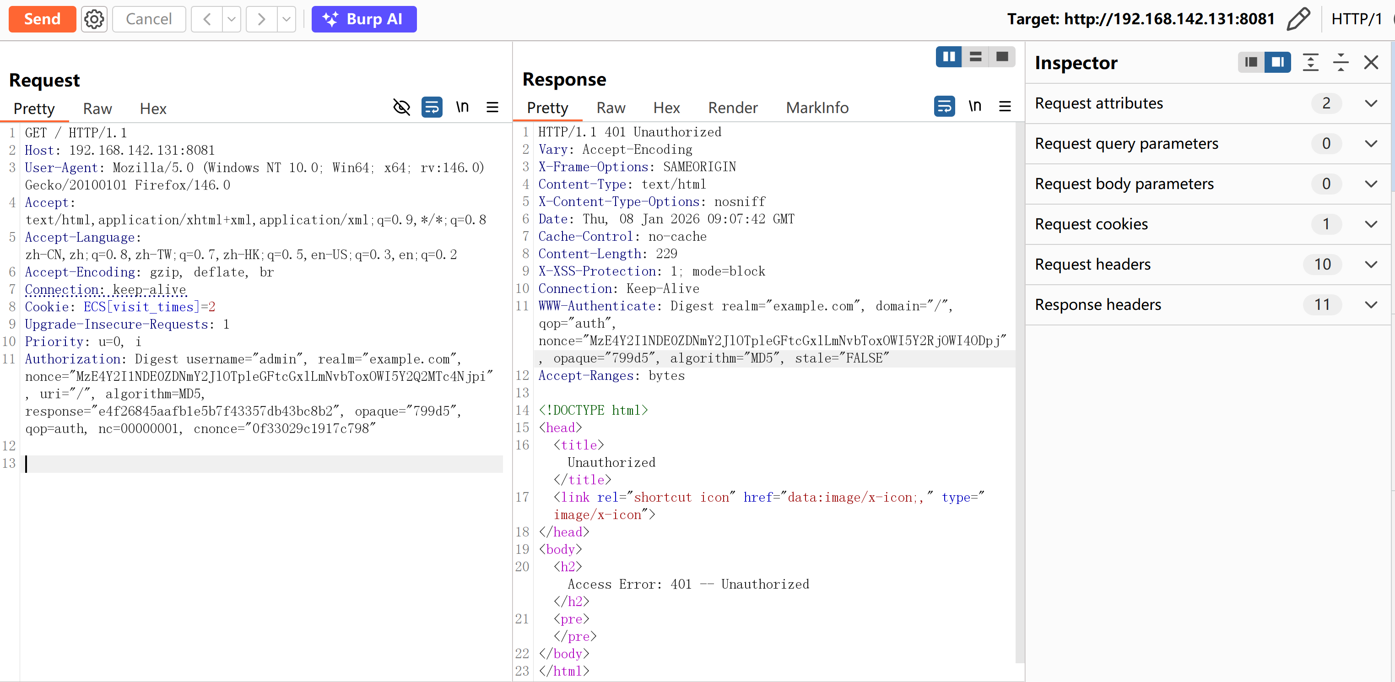Open the Repeater settings gear icon

tap(94, 20)
